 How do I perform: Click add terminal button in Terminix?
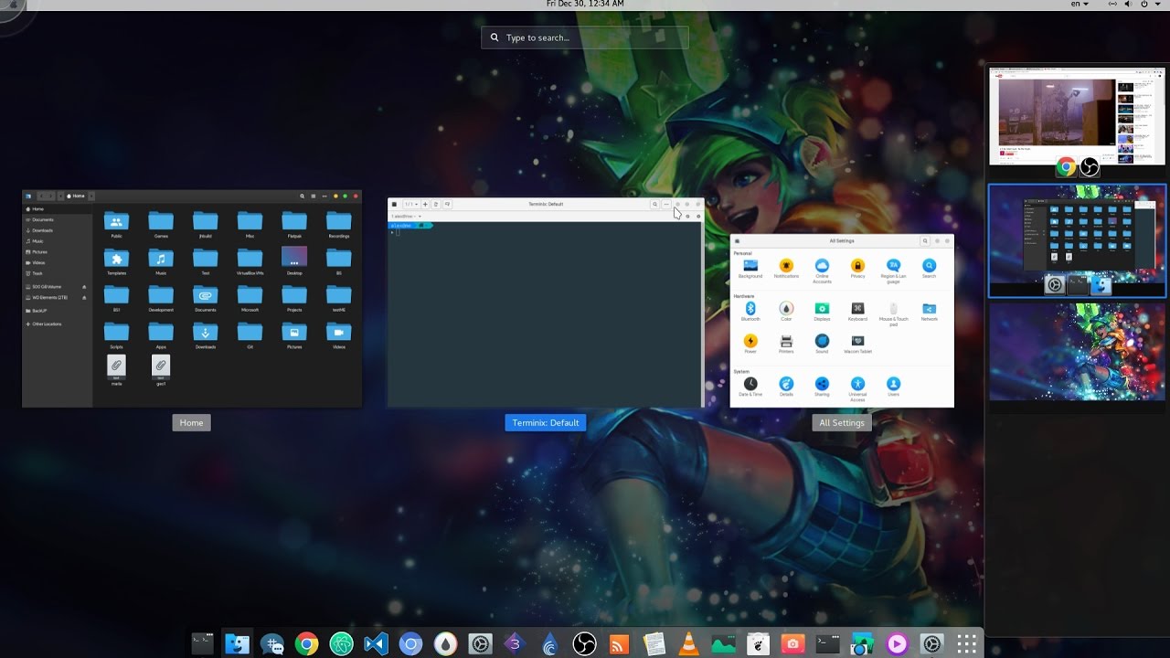(x=425, y=204)
